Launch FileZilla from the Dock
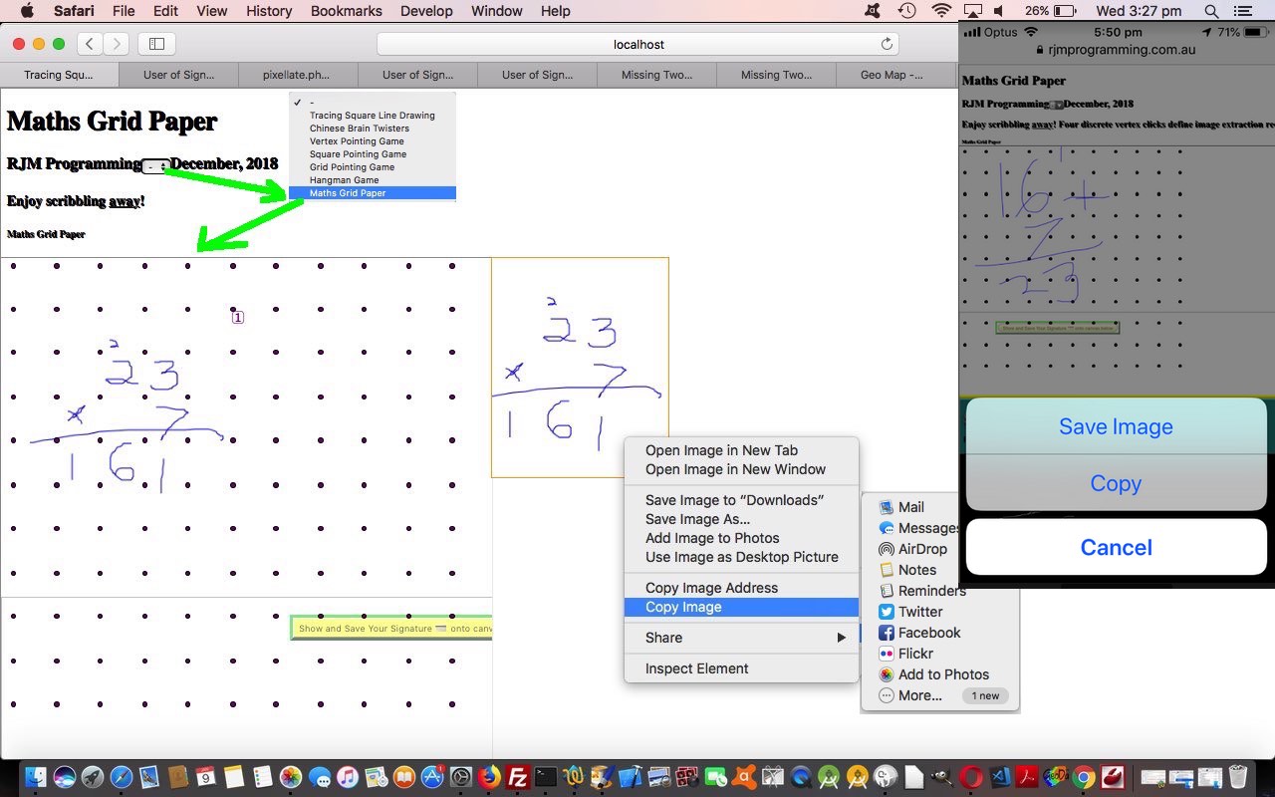 pos(517,777)
